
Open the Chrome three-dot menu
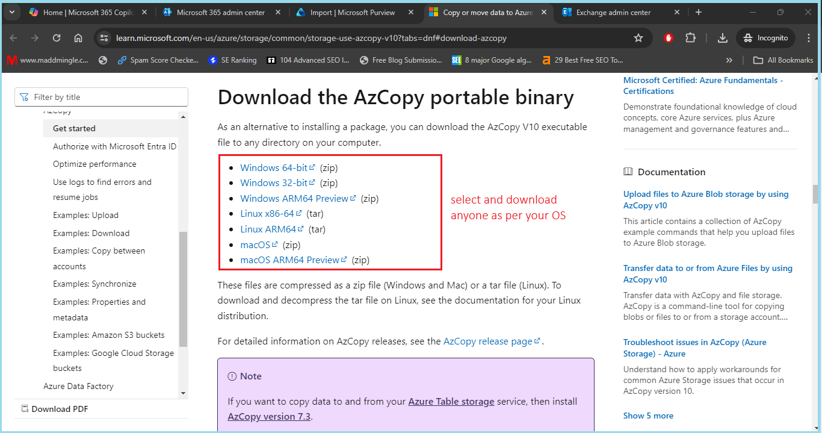pyautogui.click(x=808, y=38)
